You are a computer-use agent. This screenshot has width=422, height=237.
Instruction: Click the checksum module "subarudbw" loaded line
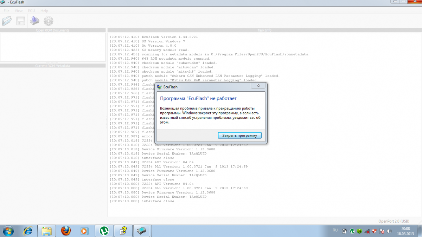point(163,63)
